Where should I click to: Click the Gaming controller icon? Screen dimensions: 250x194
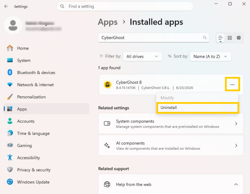click(10, 145)
